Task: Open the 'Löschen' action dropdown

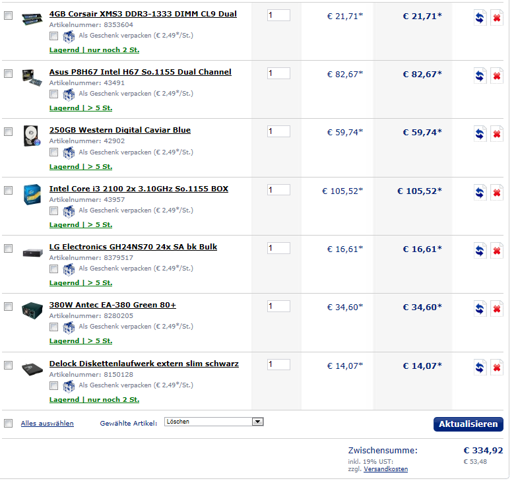Action: pos(214,422)
